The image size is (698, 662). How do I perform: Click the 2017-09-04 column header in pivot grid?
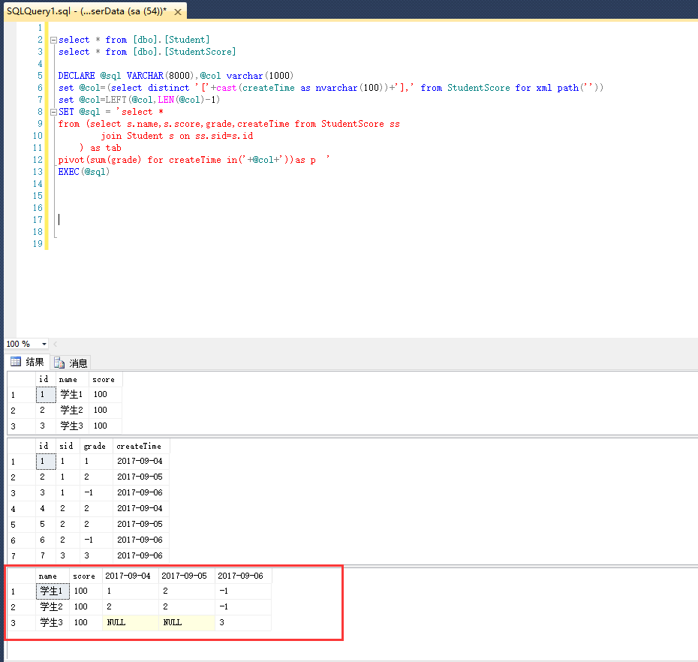coord(131,576)
